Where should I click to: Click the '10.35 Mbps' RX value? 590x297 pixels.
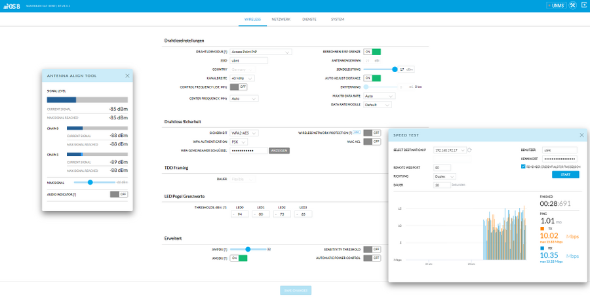pos(559,256)
